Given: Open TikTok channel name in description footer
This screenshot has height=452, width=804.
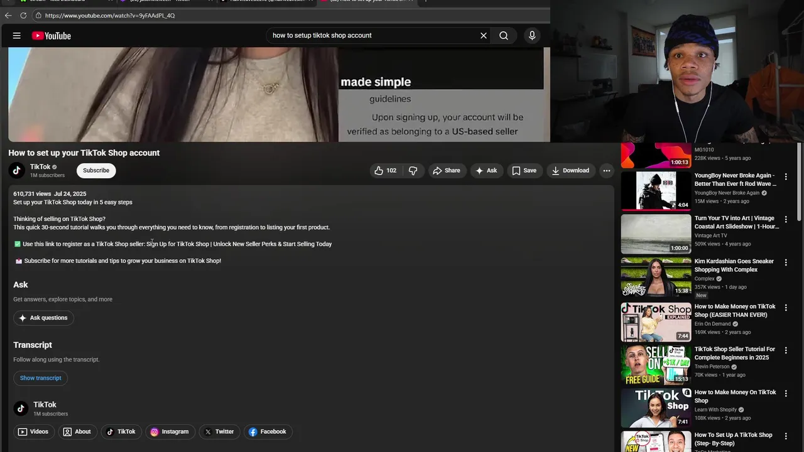Looking at the screenshot, I should coord(45,405).
